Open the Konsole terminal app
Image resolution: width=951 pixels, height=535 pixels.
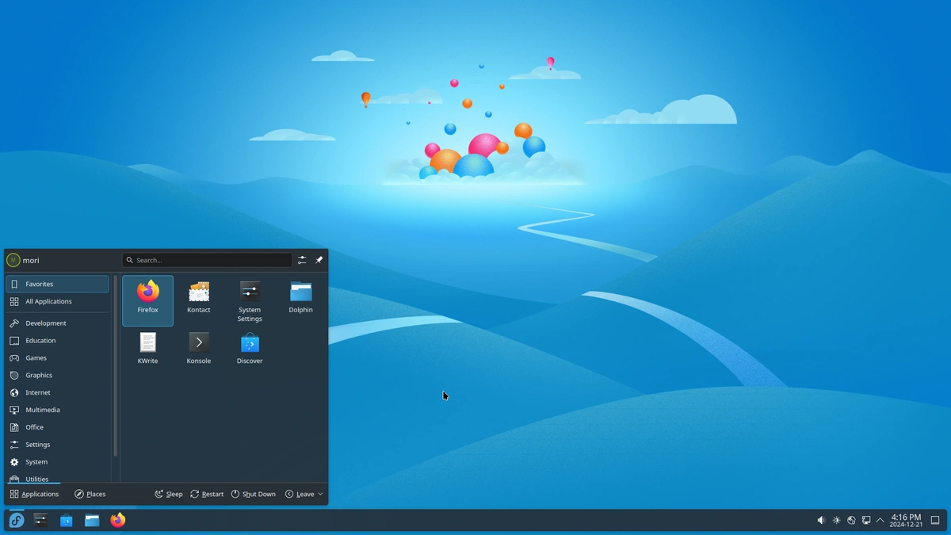tap(198, 349)
